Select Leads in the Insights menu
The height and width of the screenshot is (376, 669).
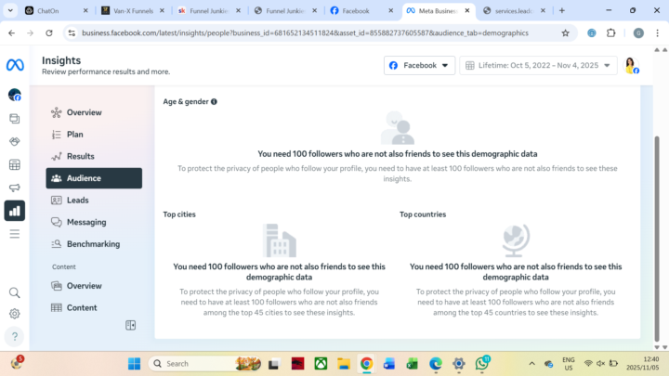coord(94,200)
